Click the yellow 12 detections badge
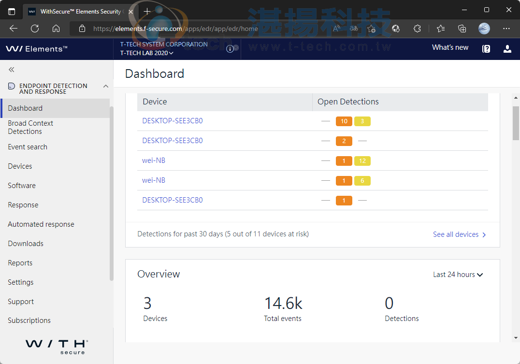This screenshot has height=364, width=520. (x=362, y=161)
